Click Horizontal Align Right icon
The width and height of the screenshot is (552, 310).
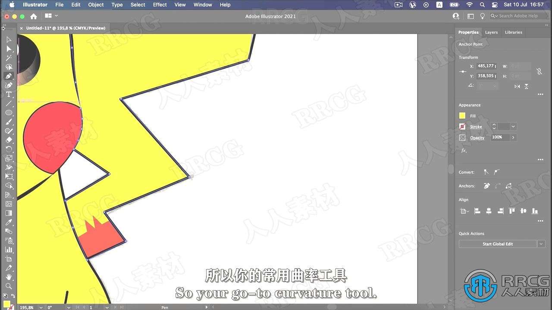click(x=500, y=211)
